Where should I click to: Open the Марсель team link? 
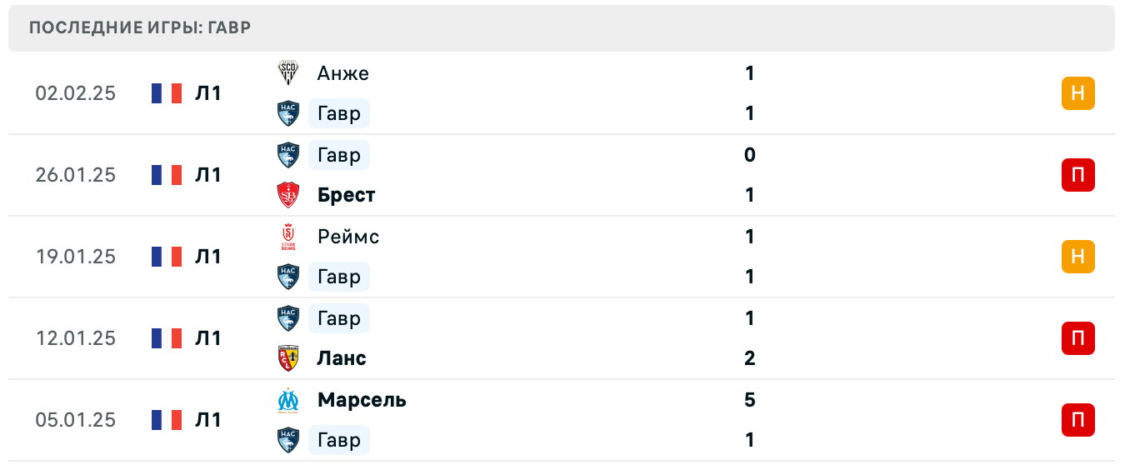coord(362,400)
